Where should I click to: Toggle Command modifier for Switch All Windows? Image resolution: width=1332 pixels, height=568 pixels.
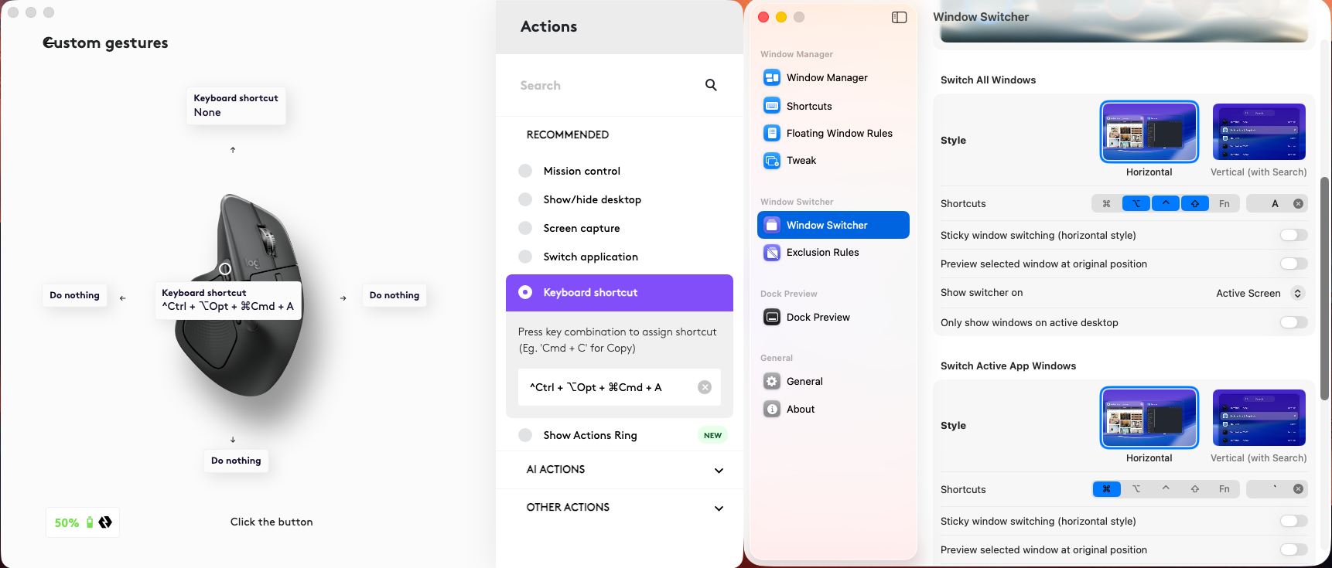[1106, 204]
